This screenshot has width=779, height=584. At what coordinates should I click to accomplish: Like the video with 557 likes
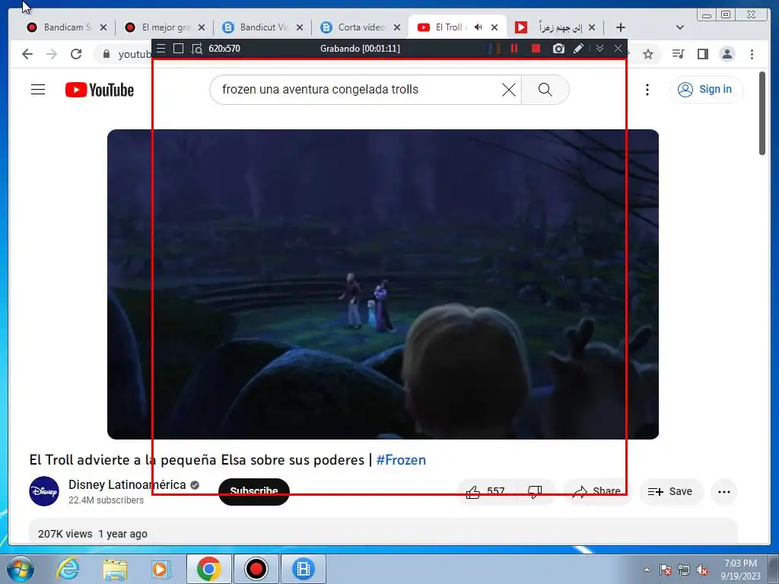coord(486,492)
